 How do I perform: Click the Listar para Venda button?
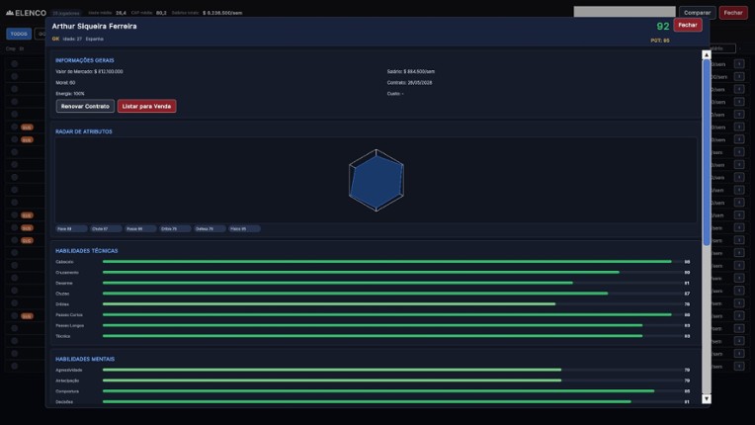[x=146, y=106]
